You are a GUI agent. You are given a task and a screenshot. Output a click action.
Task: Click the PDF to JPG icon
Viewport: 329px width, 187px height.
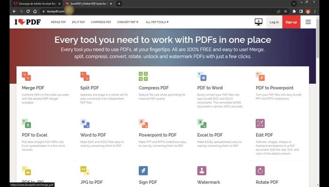tap(26, 171)
